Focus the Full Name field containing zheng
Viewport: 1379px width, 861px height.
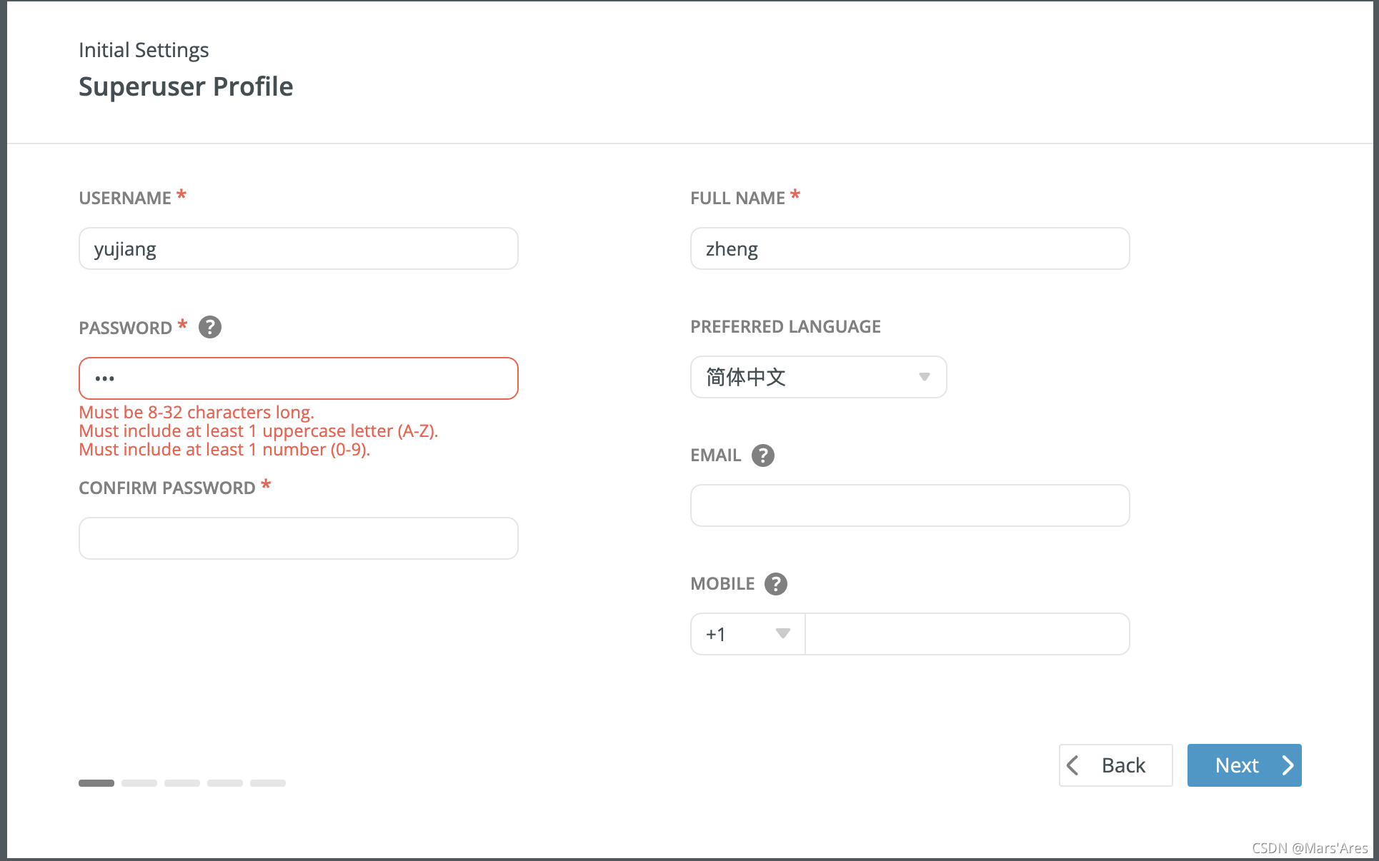point(909,248)
